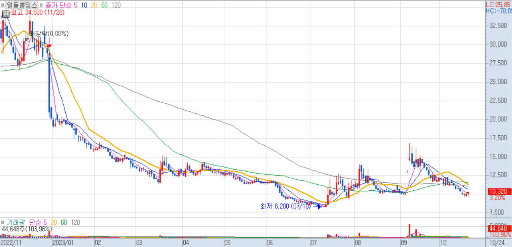
Task: Click the 배당락(0,00%) annotation
Action: click(49, 34)
